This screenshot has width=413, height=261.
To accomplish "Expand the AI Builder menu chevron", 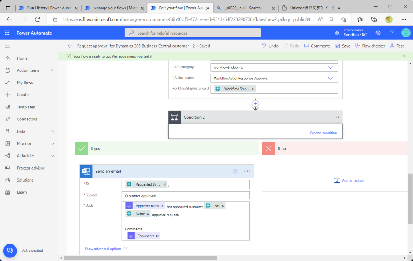I will 53,155.
